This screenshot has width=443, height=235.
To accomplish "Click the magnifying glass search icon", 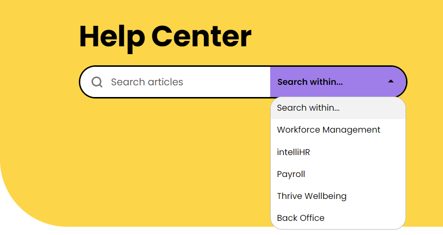I will click(x=97, y=82).
